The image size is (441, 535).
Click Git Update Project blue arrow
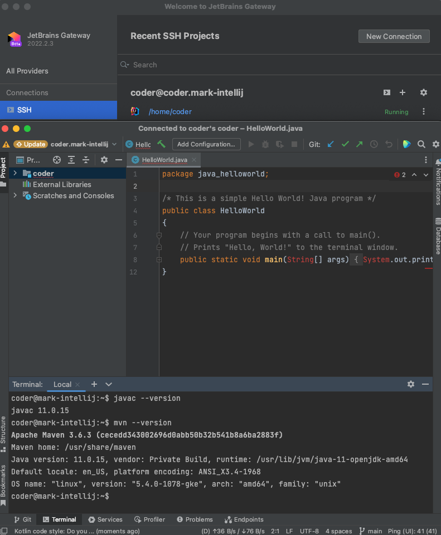click(x=330, y=144)
